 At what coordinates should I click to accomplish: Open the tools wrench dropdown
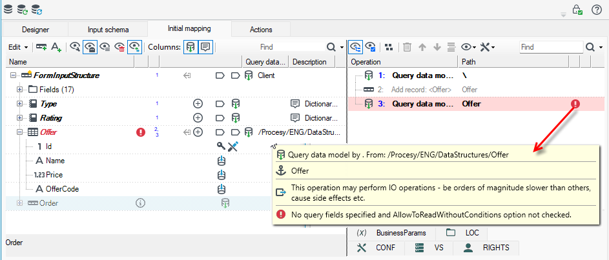click(x=487, y=47)
